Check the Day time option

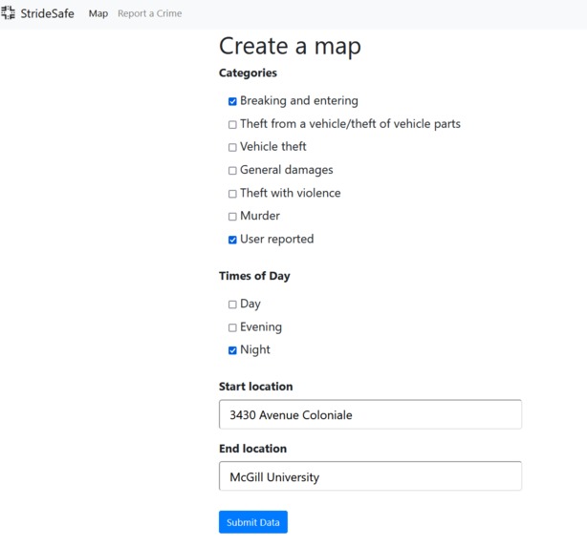(232, 305)
